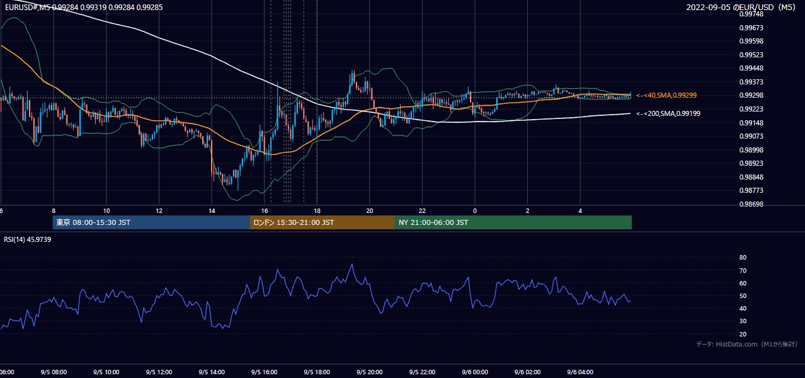Click price axis value 0.99448
Screen dimensions: 805x378
coord(751,69)
